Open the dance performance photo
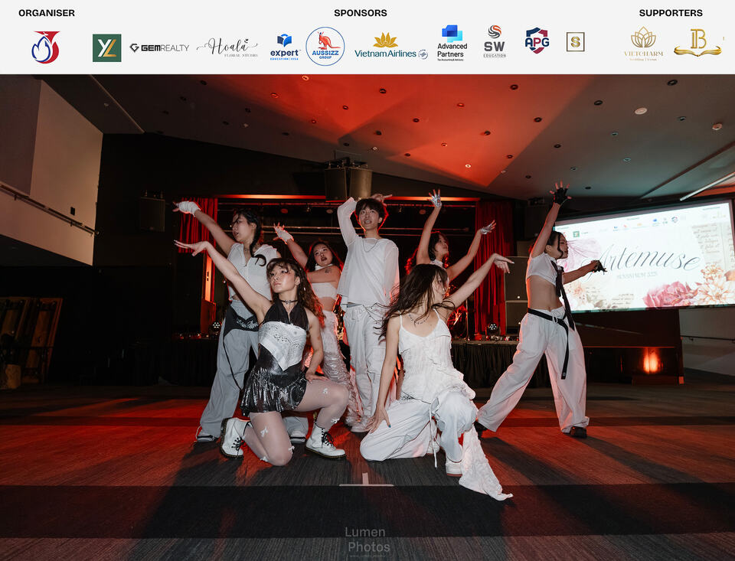The width and height of the screenshot is (735, 561). pyautogui.click(x=367, y=318)
